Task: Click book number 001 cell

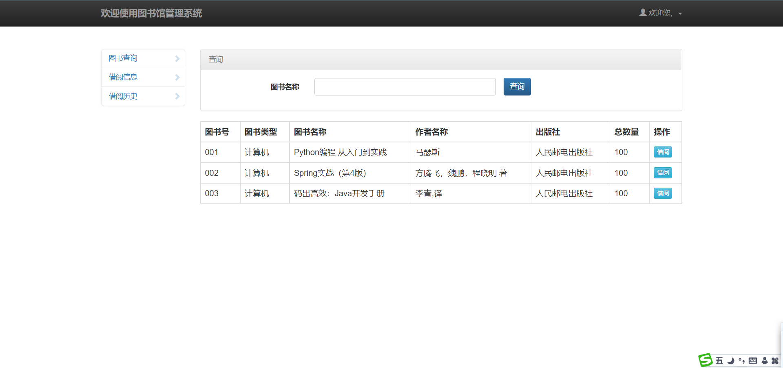Action: coord(220,152)
